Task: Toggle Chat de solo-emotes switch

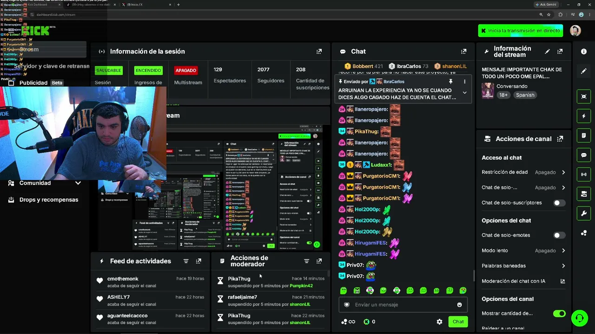Action: tap(559, 235)
